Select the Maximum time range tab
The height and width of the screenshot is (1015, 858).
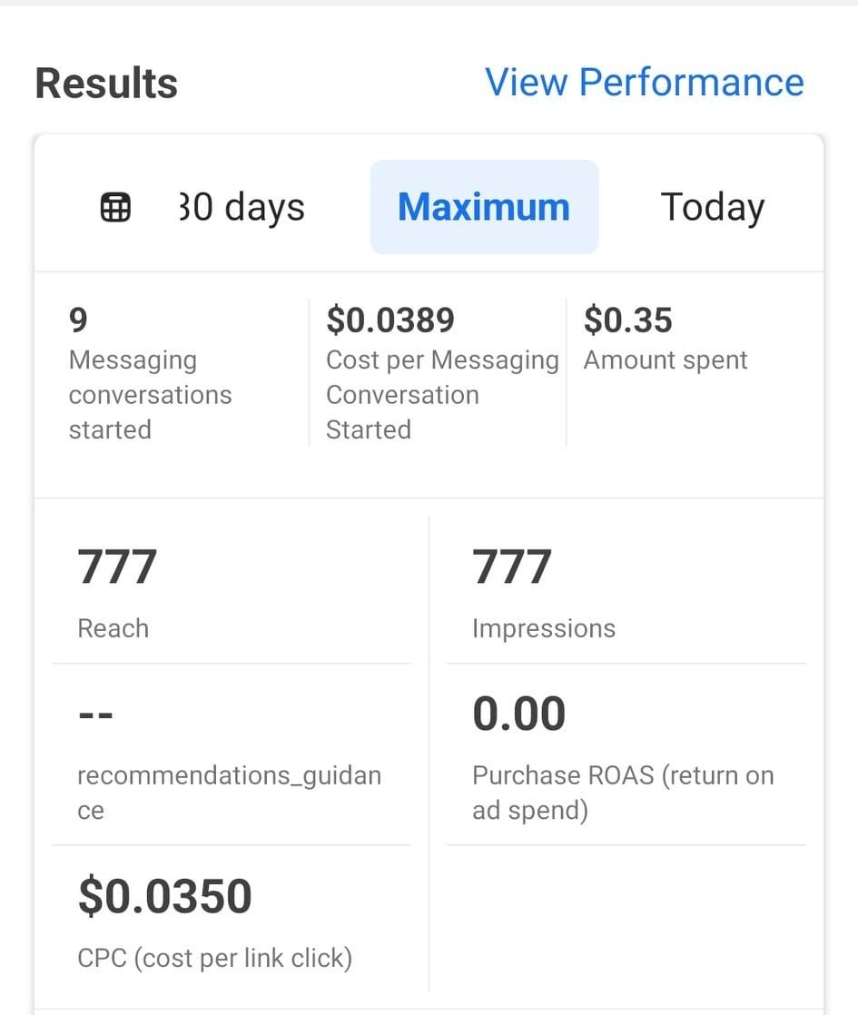click(484, 207)
